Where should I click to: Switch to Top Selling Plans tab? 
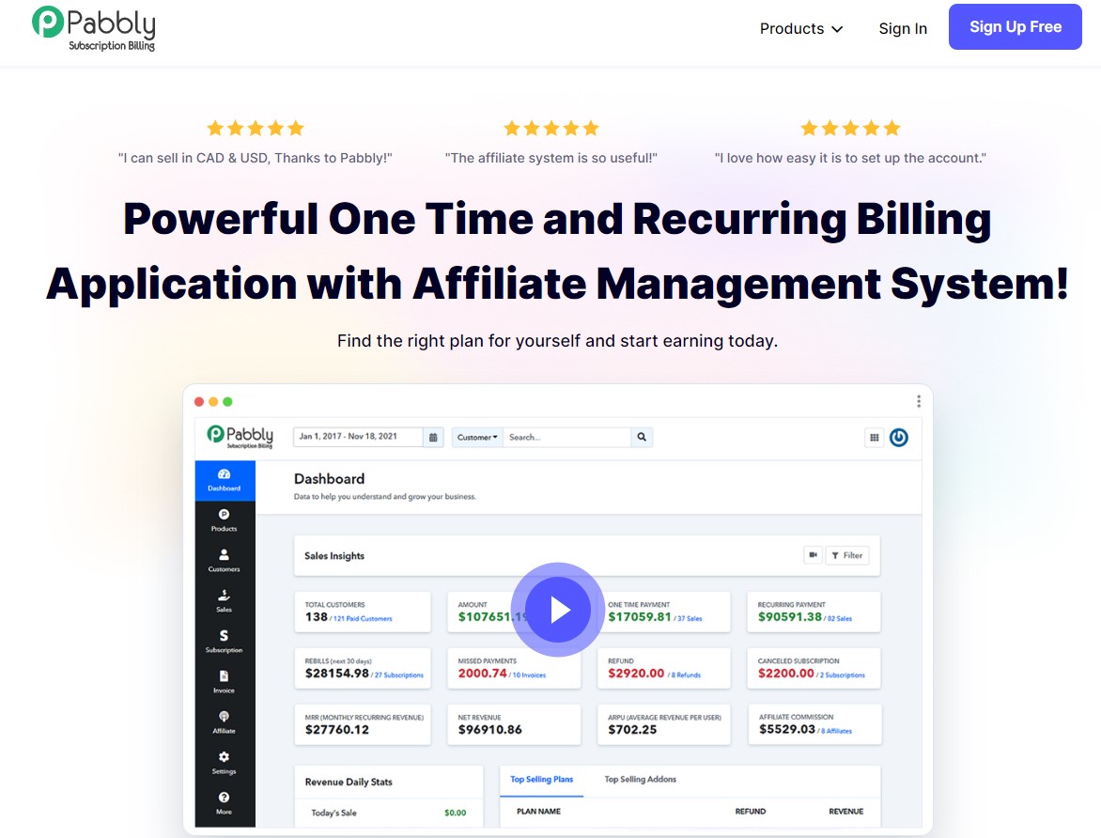tap(541, 780)
